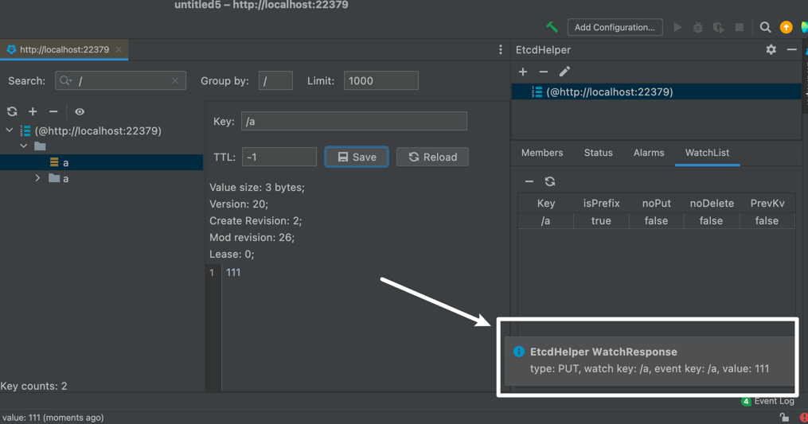Image resolution: width=808 pixels, height=424 pixels.
Task: Open the Event Log
Action: [x=768, y=401]
